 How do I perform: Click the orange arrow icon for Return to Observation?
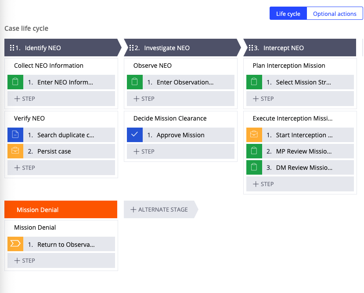15,245
